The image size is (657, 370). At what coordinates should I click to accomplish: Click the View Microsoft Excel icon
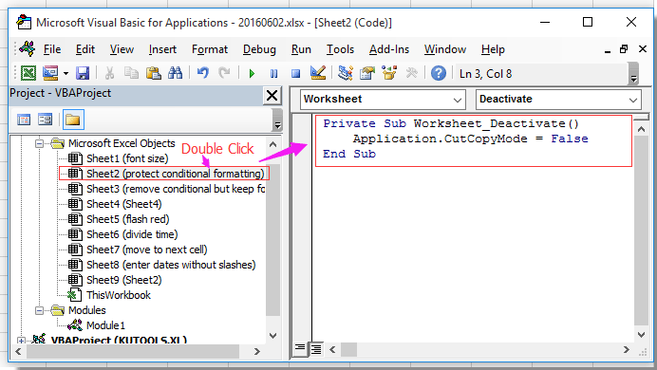[x=28, y=73]
